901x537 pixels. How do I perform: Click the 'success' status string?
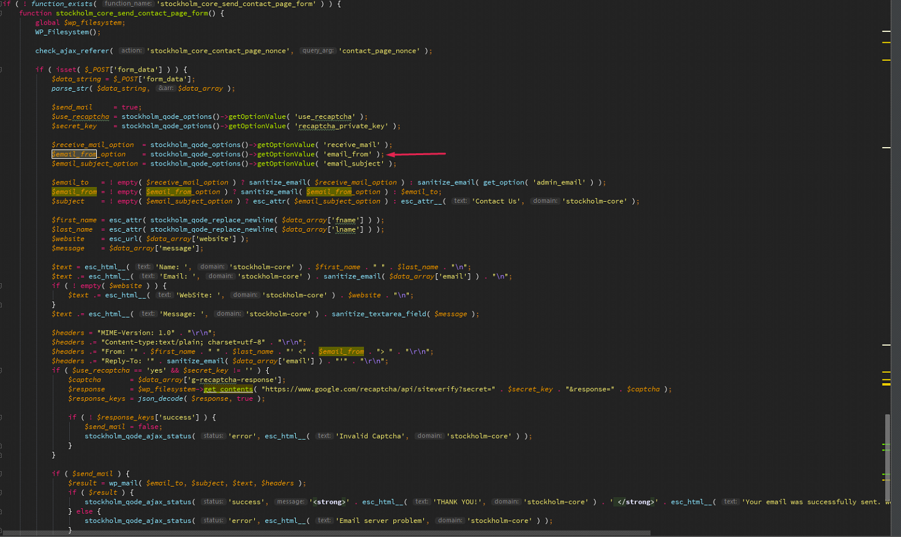pyautogui.click(x=246, y=502)
